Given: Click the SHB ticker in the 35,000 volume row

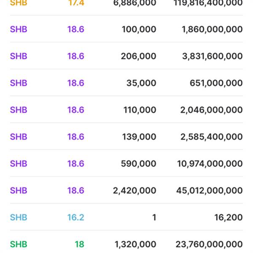Looking at the screenshot, I should tap(19, 83).
